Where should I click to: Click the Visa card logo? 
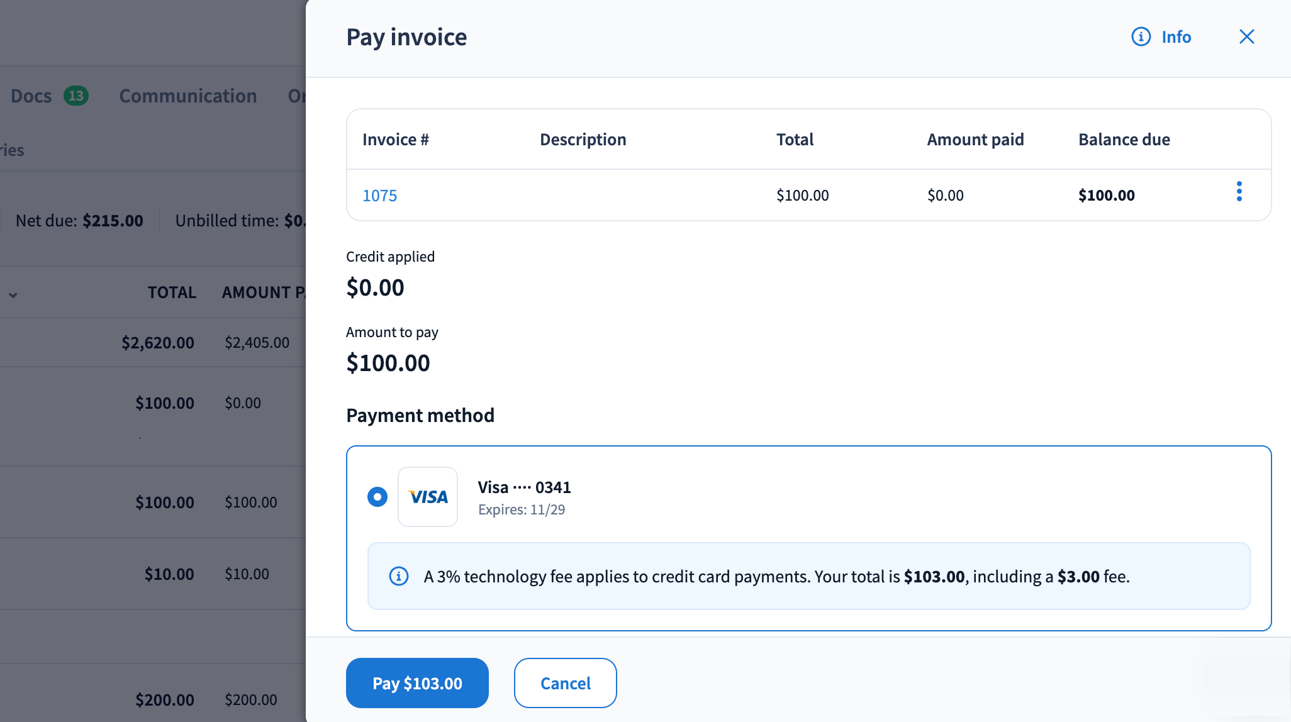point(428,497)
